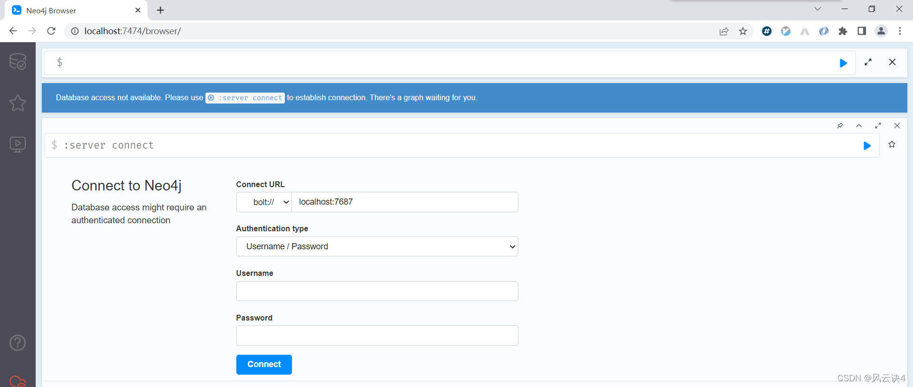
Task: Close the server connect frame
Action: click(x=897, y=126)
